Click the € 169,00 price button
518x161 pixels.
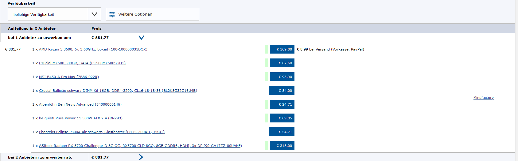[282, 49]
